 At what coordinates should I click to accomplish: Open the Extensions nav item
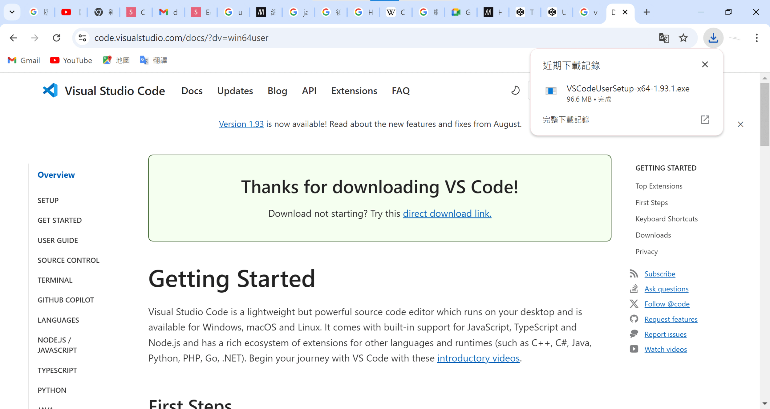pos(354,91)
